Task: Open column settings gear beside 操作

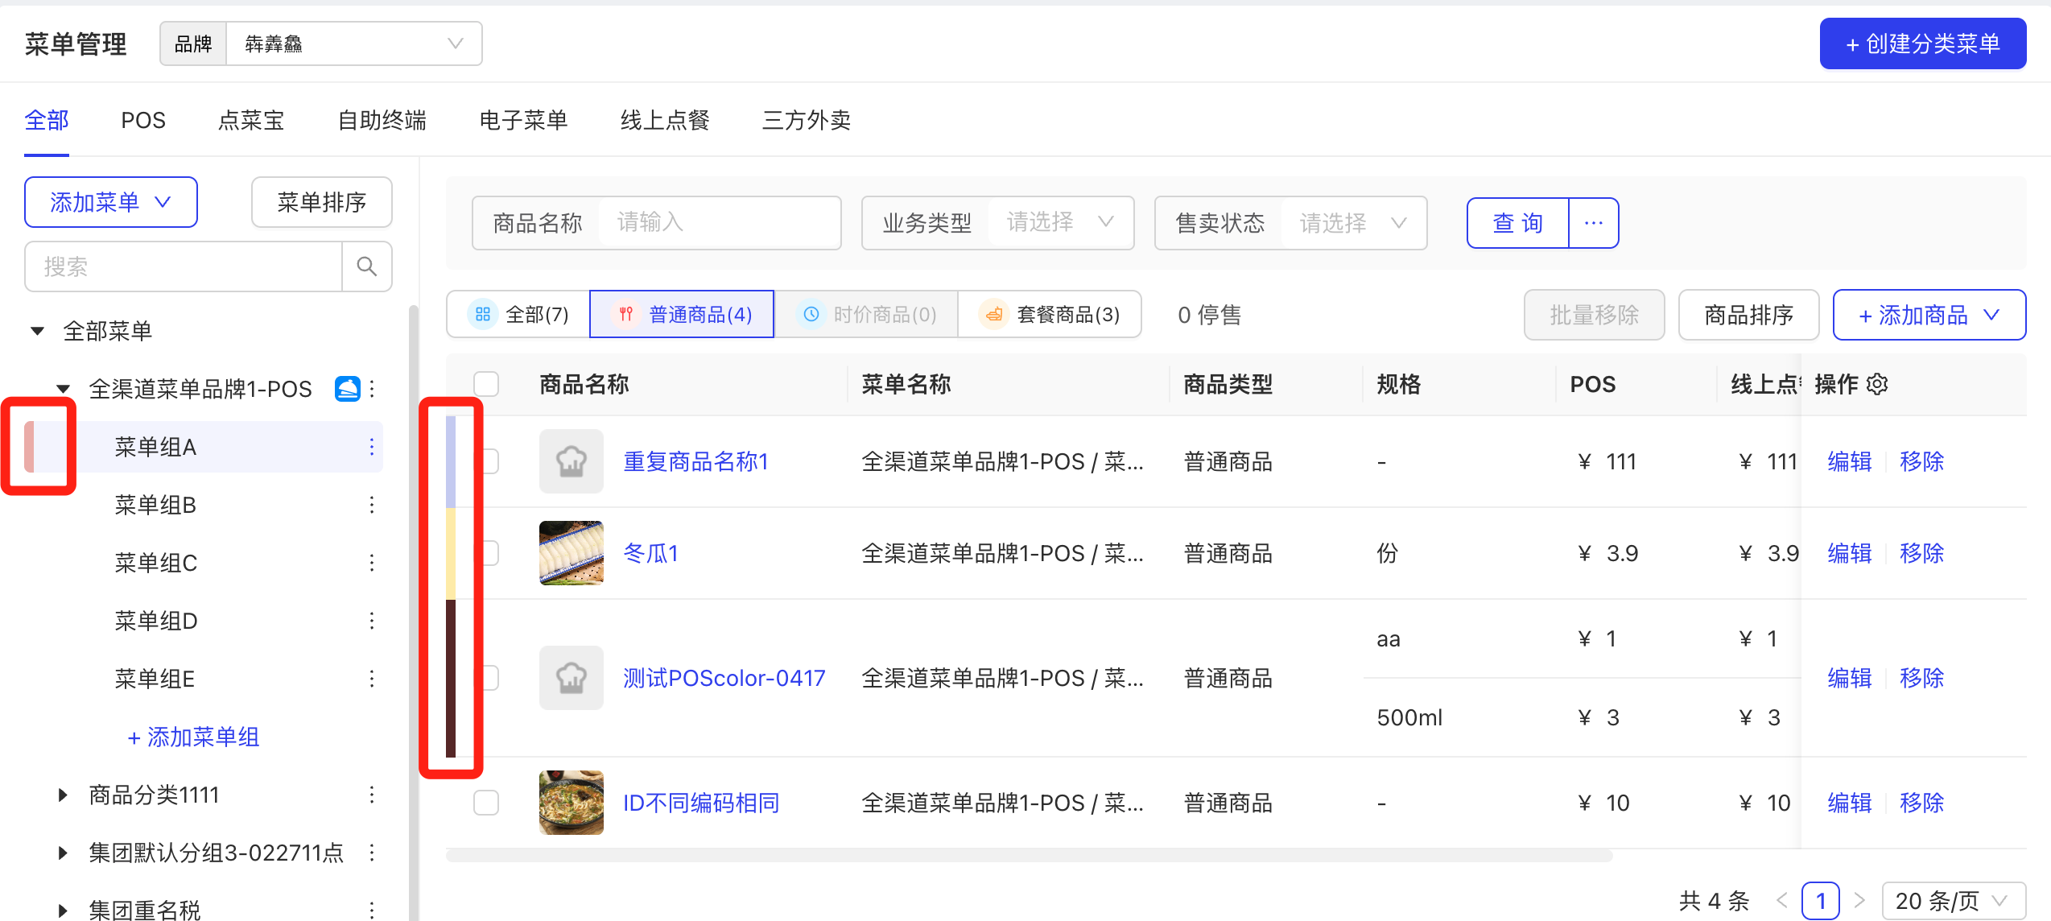Action: (1877, 384)
